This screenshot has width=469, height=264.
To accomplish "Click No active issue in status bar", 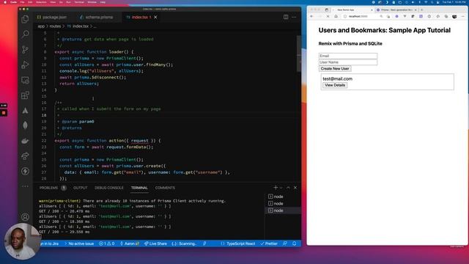I will 79,243.
